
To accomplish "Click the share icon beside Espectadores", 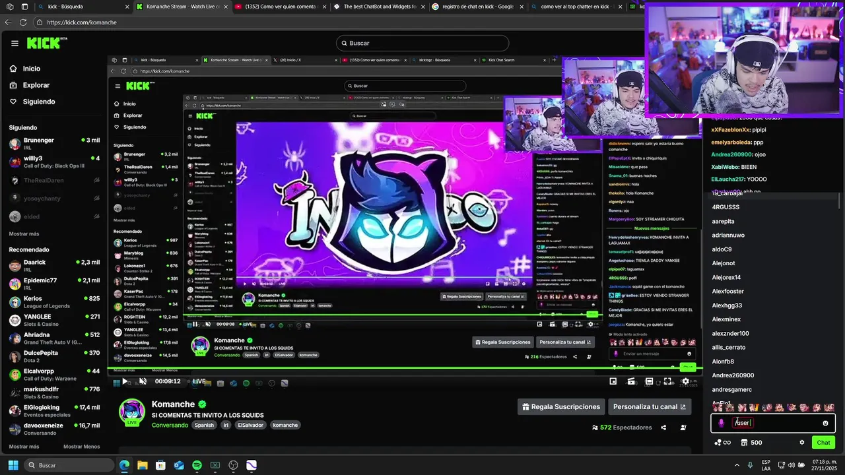I will [663, 427].
